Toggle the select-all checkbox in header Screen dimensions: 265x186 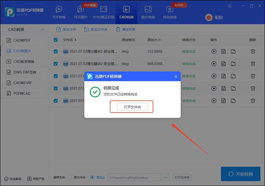(55, 40)
